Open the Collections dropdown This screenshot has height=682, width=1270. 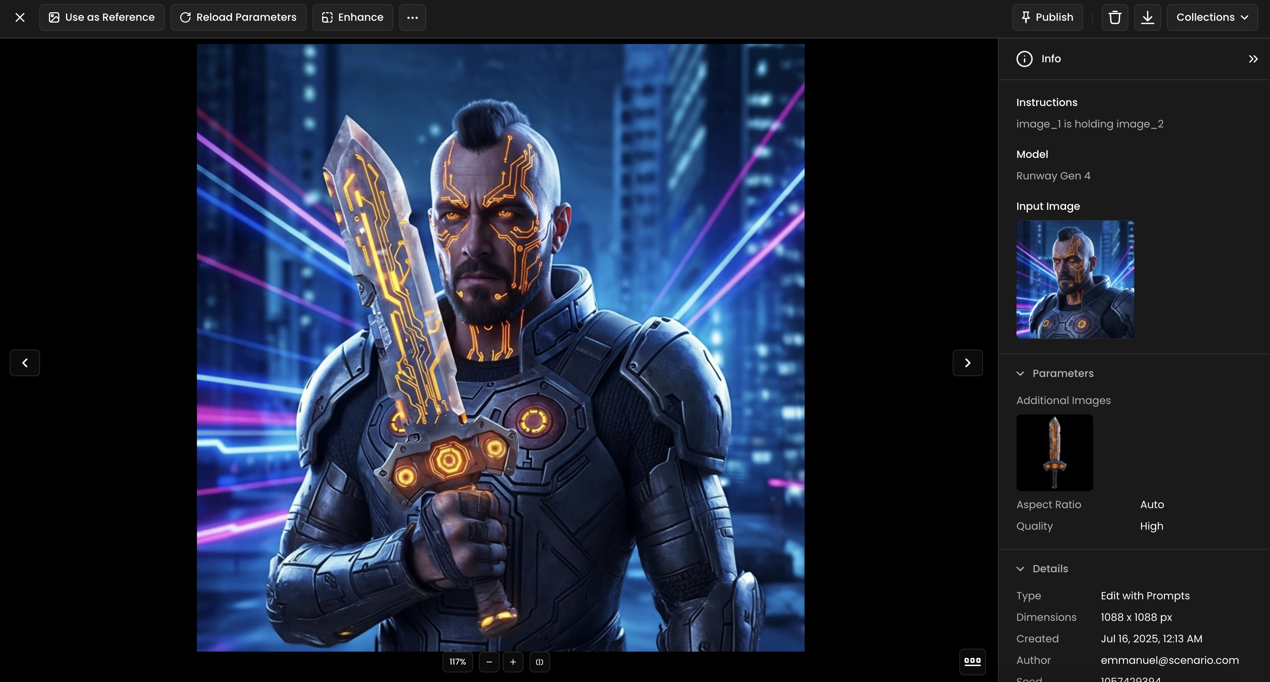click(1212, 18)
